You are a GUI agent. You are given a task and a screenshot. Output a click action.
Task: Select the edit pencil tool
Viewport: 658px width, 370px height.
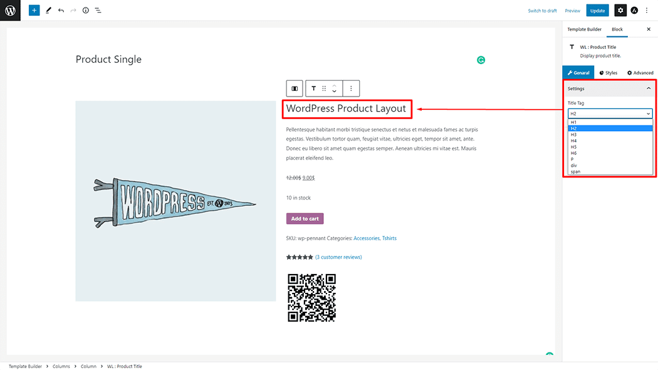[x=48, y=10]
